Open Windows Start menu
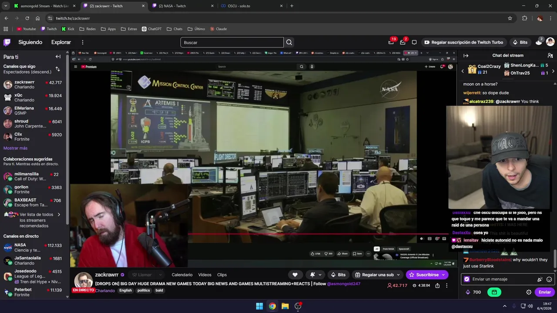The height and width of the screenshot is (313, 557). point(259,306)
